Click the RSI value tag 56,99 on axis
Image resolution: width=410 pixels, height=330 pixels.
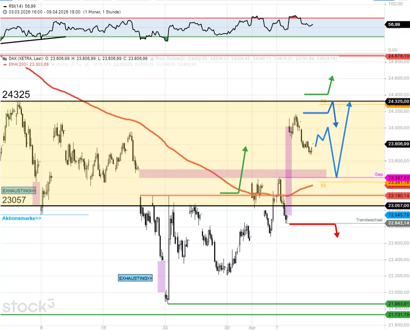(395, 26)
